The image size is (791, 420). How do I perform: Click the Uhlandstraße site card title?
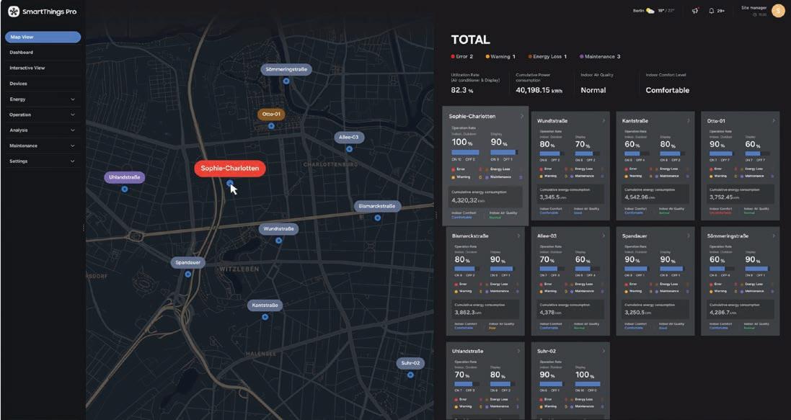469,351
